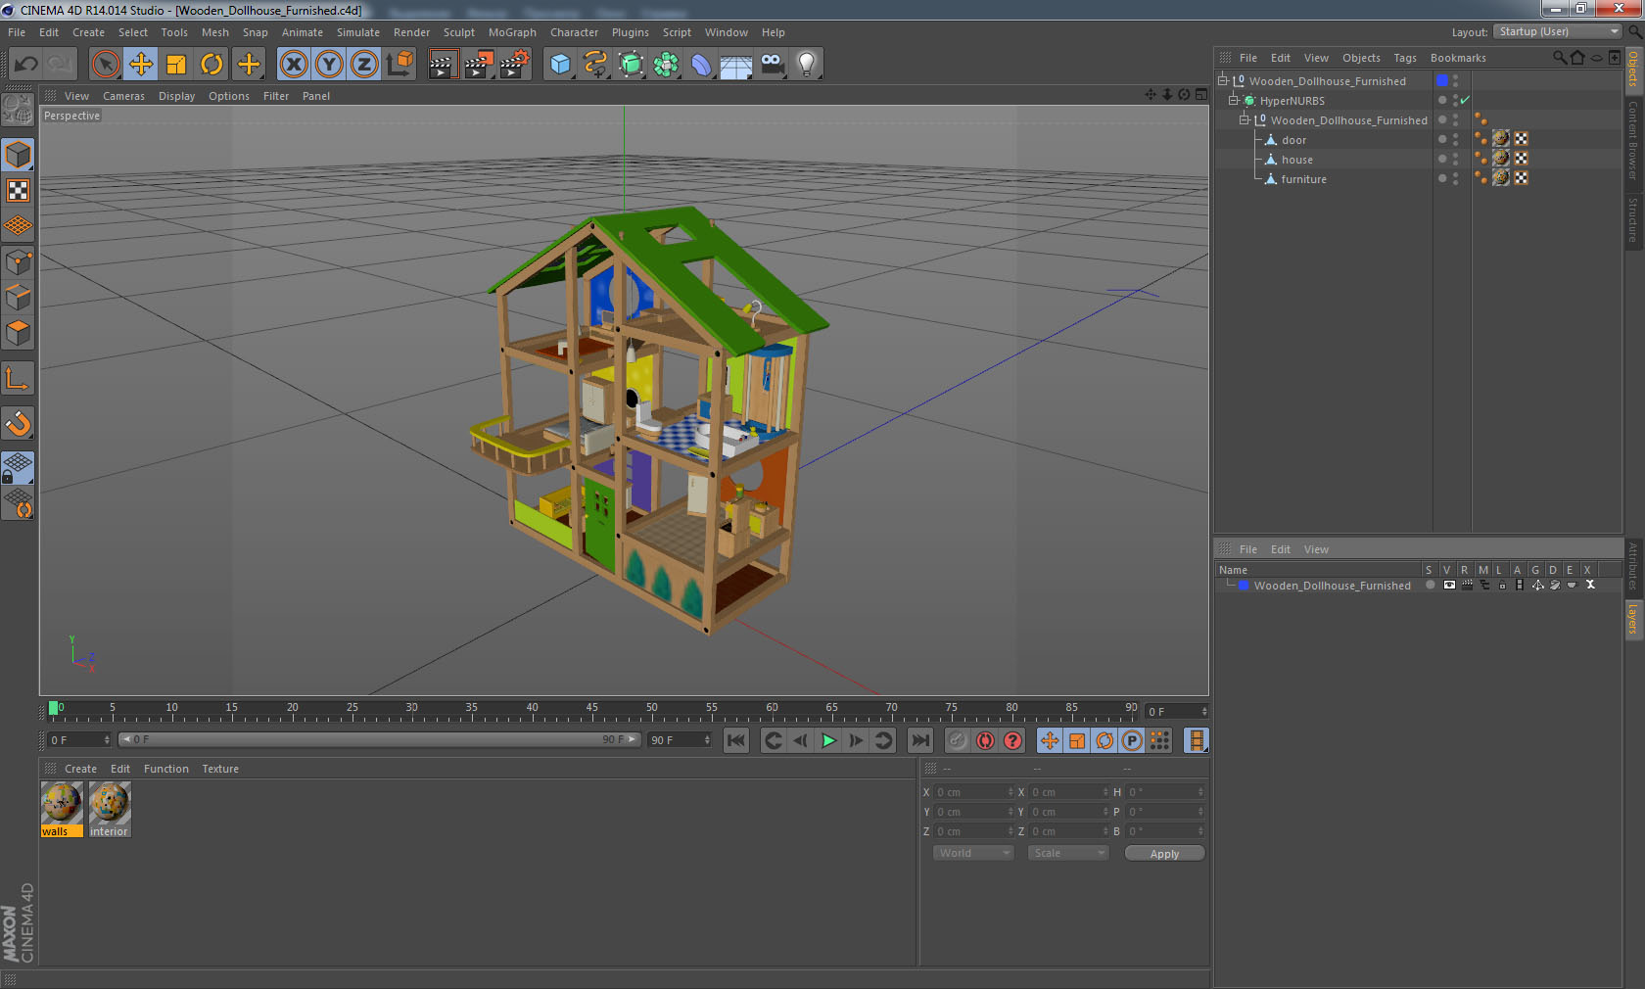Collapse the HyperNURBS tree node

pos(1234,101)
